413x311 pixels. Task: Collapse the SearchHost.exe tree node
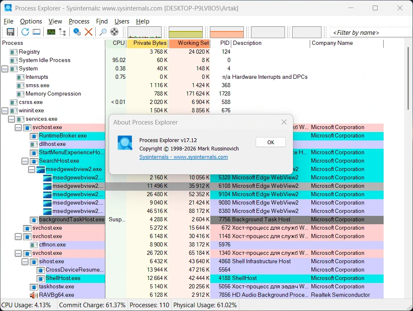click(25, 161)
